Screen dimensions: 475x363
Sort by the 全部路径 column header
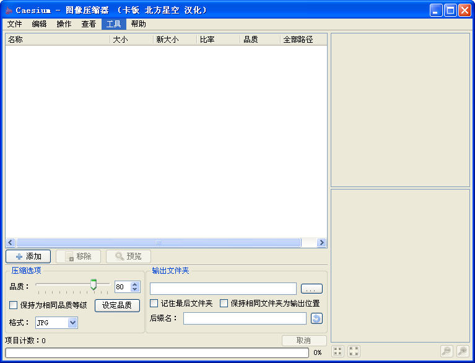(x=303, y=40)
